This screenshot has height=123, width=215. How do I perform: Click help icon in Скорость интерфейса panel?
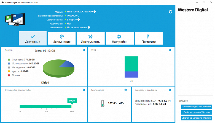[170, 90]
